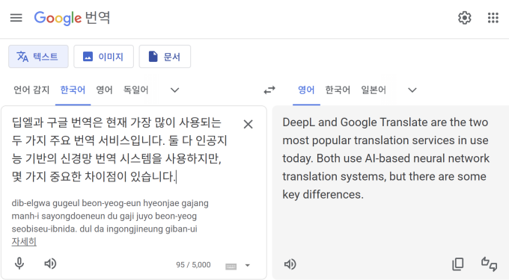Open the settings gear
The image size is (509, 280).
point(465,18)
